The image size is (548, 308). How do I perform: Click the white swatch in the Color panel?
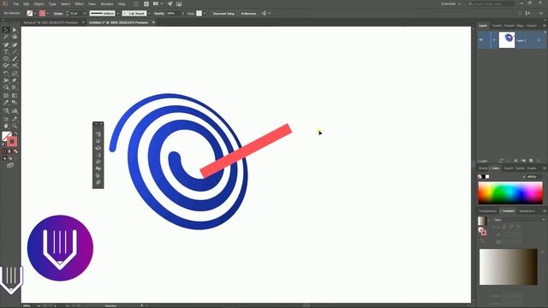pos(487,177)
